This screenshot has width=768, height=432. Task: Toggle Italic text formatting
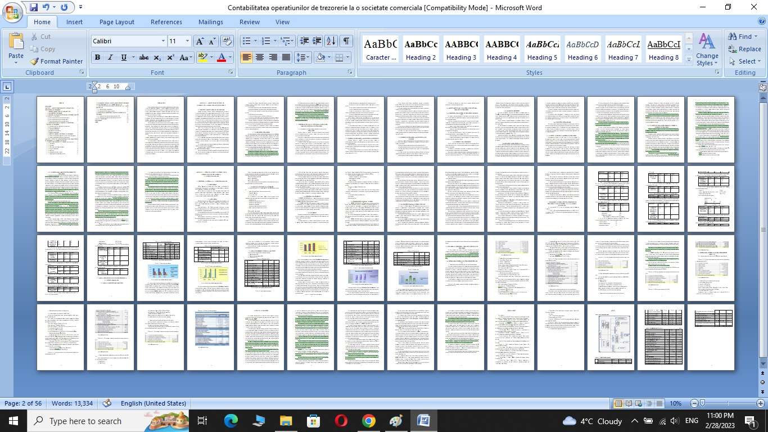tap(110, 57)
